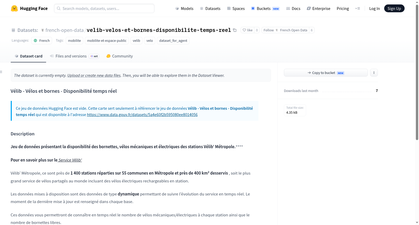Screen dimensions: 419x225
Task: Open Buckets in the navigation bar
Action: tap(265, 8)
